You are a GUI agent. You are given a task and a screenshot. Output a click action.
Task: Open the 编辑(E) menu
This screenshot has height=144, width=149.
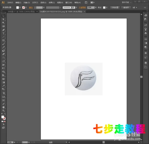pos(18,3)
